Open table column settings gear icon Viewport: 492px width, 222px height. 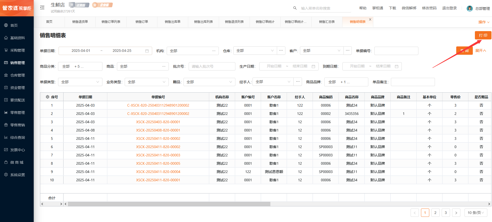[47, 97]
